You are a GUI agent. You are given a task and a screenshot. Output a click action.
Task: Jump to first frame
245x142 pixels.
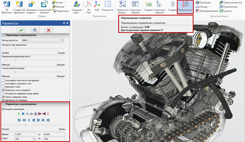click(19, 120)
